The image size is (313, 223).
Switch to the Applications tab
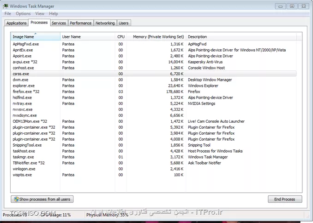coord(16,23)
